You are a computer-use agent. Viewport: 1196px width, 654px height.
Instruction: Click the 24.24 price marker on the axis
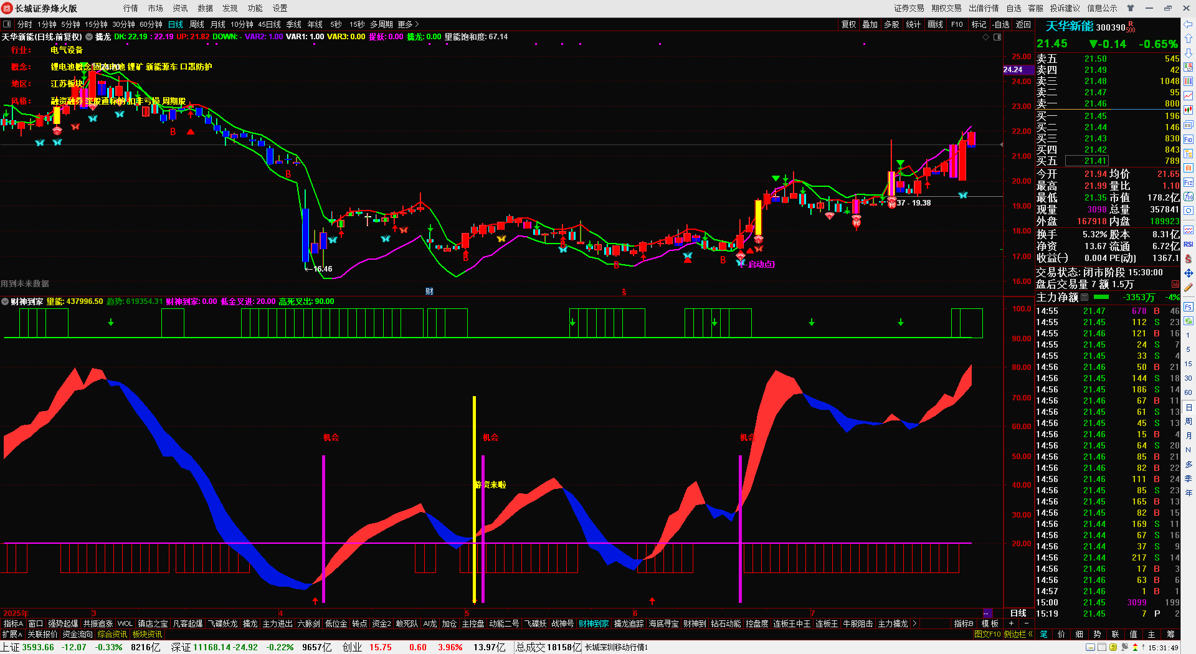(x=1018, y=69)
